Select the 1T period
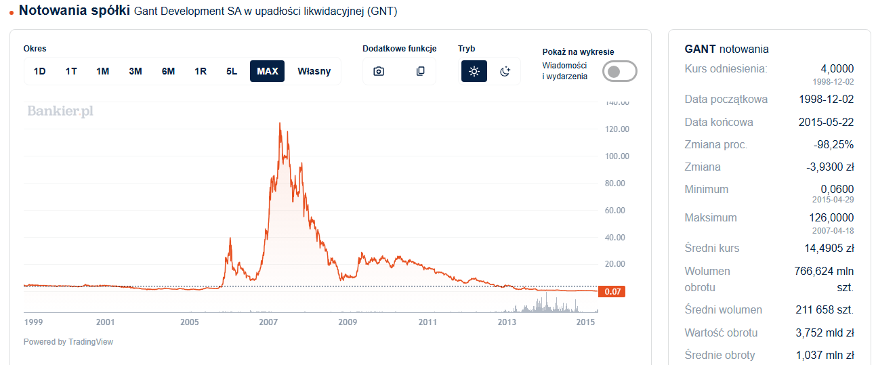Image resolution: width=876 pixels, height=365 pixels. [71, 71]
